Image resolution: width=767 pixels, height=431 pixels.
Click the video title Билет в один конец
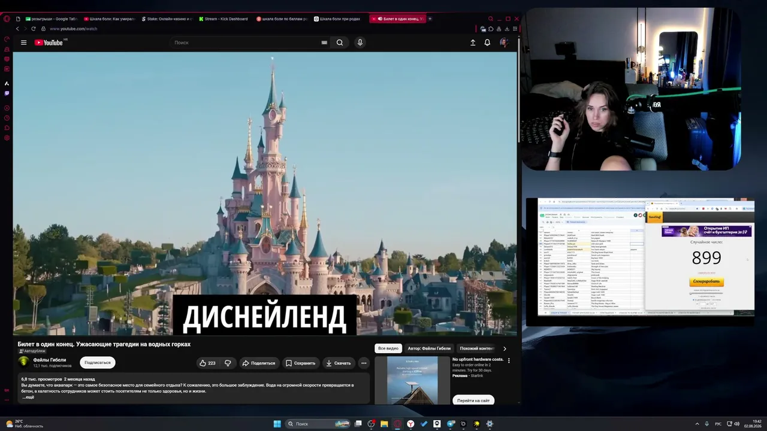[104, 344]
